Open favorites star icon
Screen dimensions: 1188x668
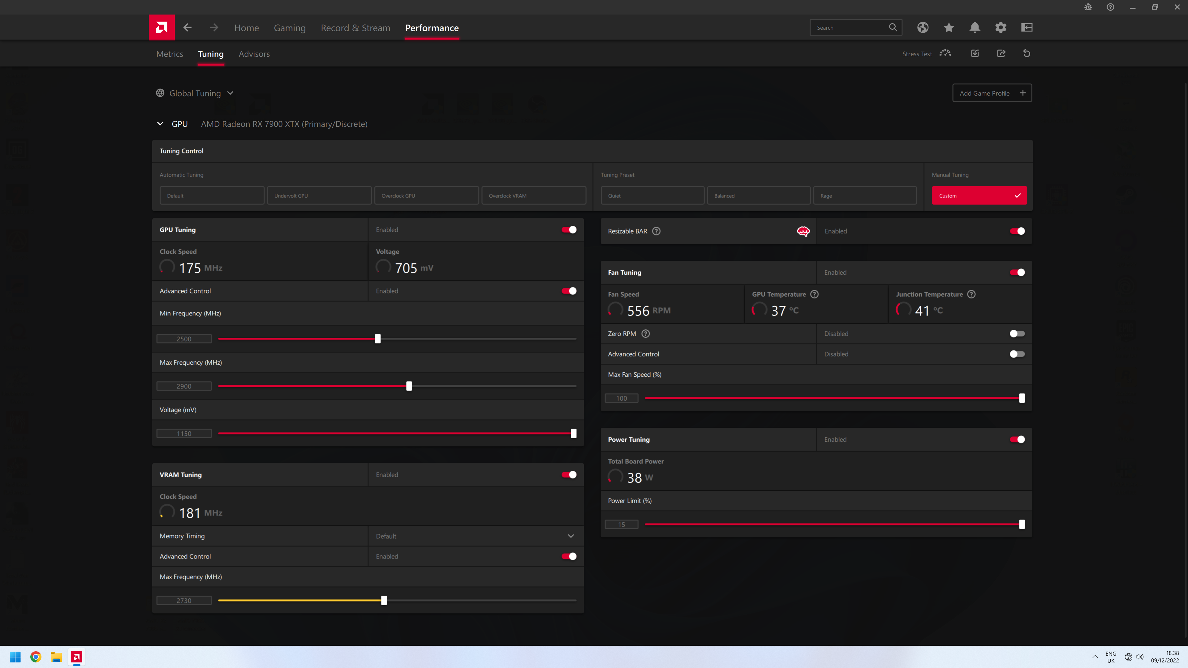click(949, 27)
